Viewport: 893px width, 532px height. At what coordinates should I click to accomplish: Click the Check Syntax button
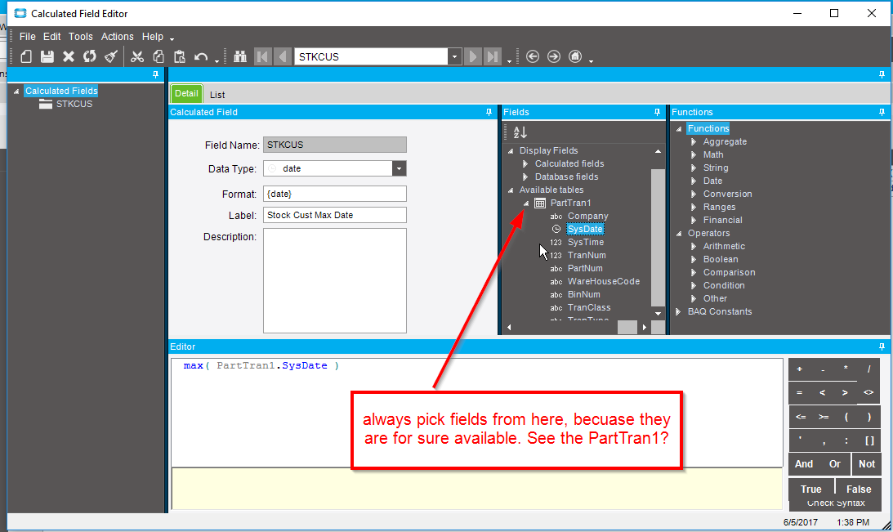tap(836, 503)
